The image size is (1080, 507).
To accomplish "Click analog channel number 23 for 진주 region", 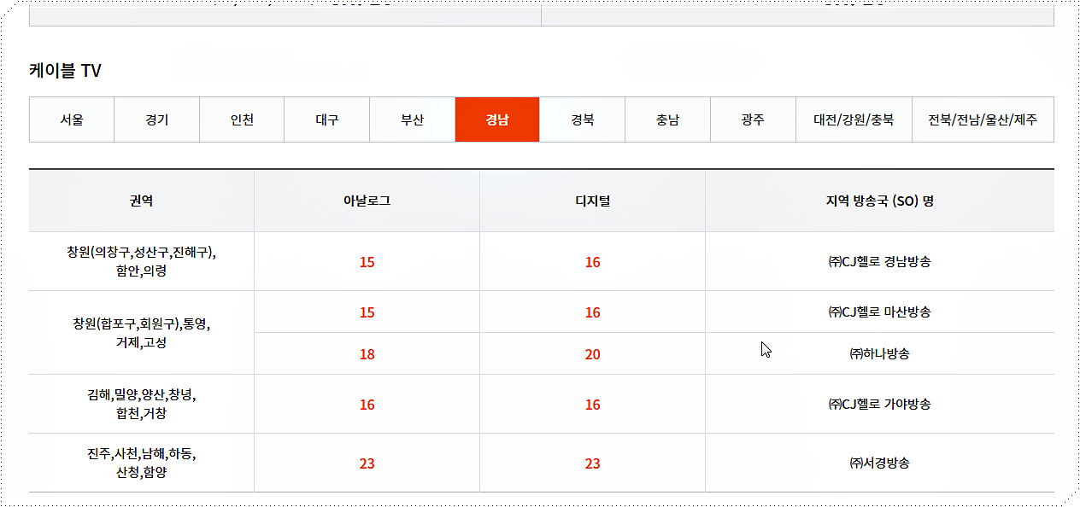I will click(367, 463).
